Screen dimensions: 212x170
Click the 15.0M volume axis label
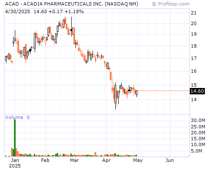(x=198, y=139)
